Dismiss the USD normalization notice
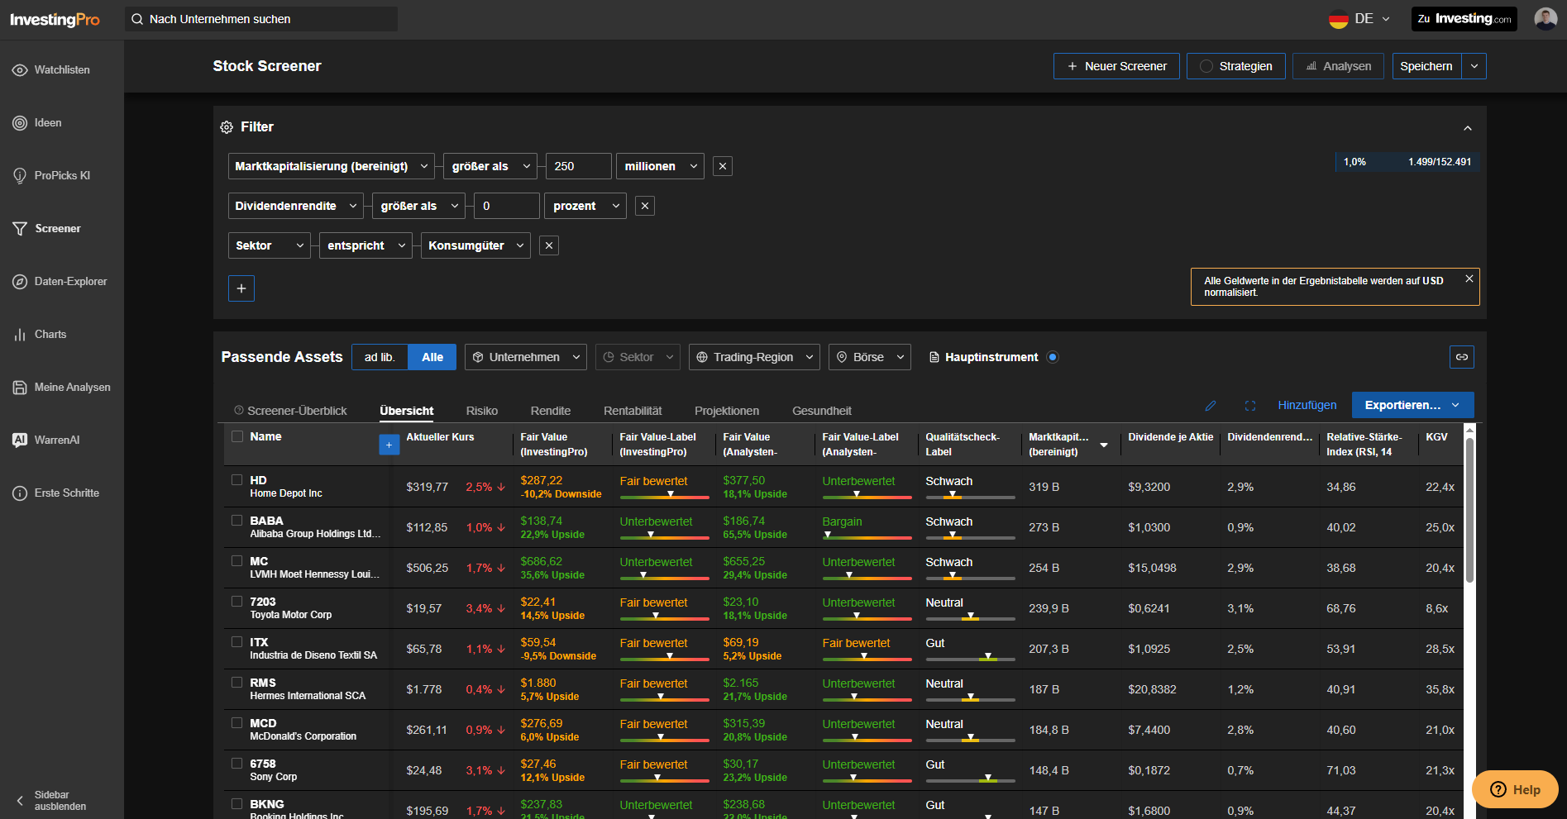The image size is (1567, 819). pos(1469,279)
